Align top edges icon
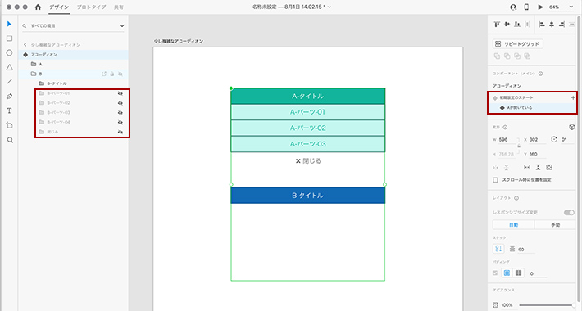582x311 pixels. point(497,25)
